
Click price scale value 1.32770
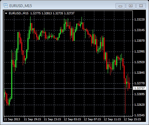(140, 83)
